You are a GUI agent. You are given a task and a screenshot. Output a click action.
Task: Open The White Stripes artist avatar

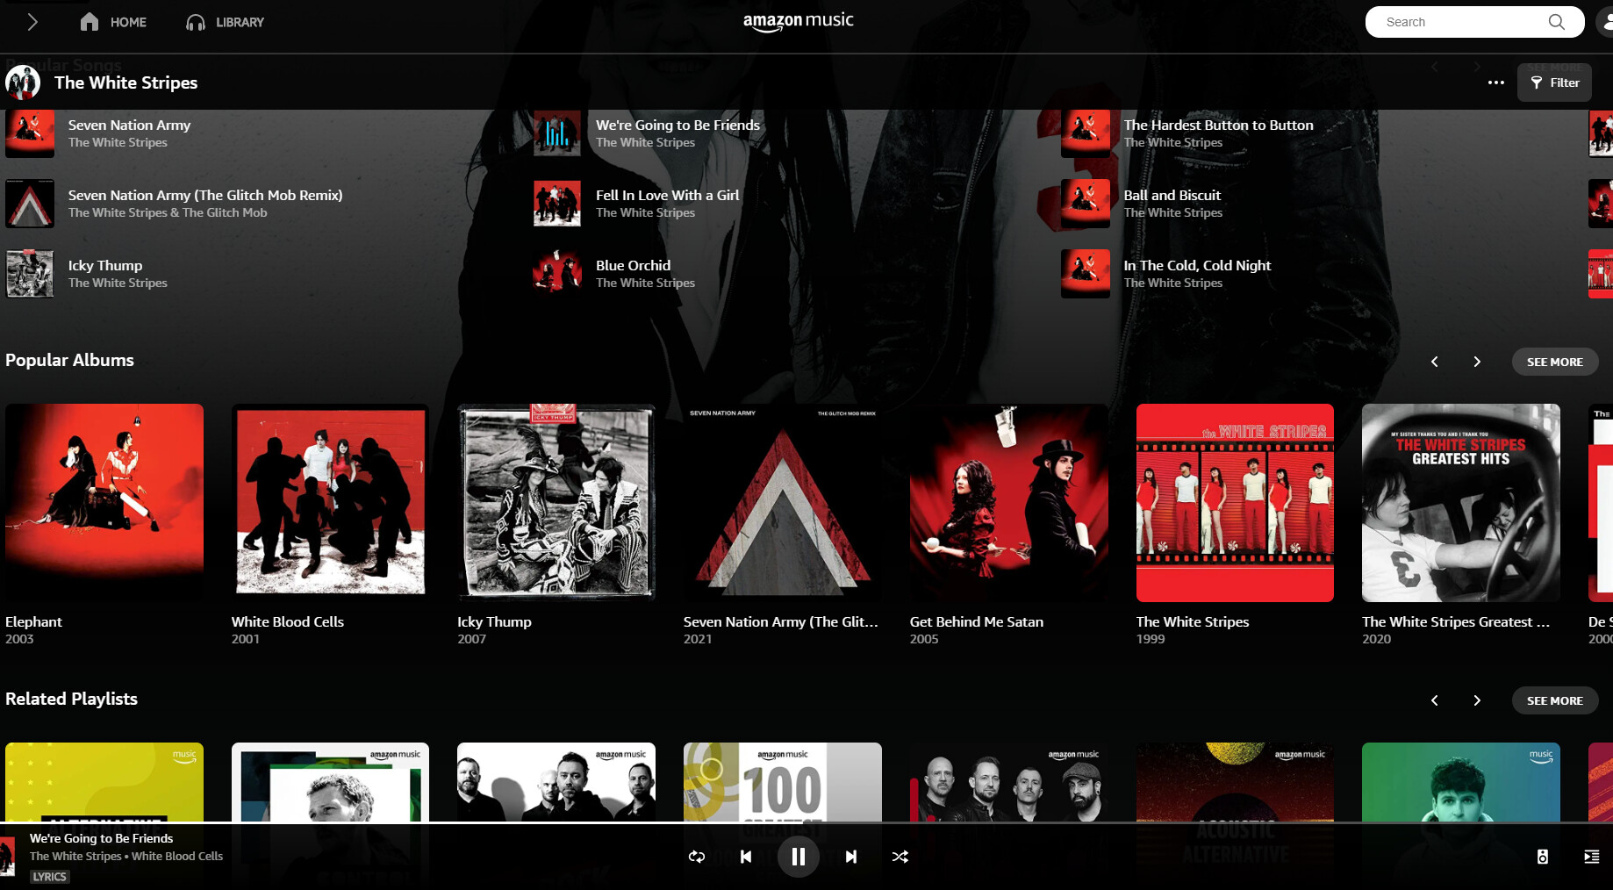click(x=23, y=83)
